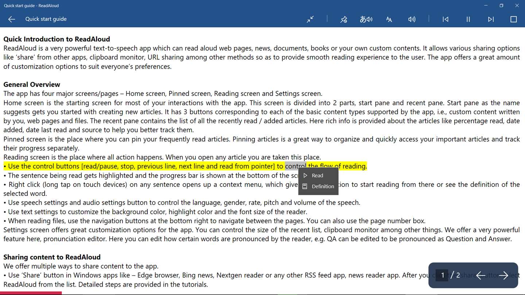Click the sentence starting 'Use text settings to customize'
The width and height of the screenshot is (525, 295).
[x=155, y=212]
